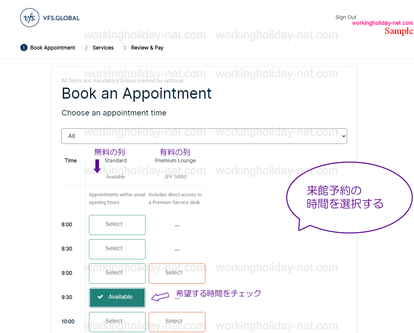Image resolution: width=414 pixels, height=333 pixels.
Task: Click the All fields are mandatory note
Action: coord(122,81)
